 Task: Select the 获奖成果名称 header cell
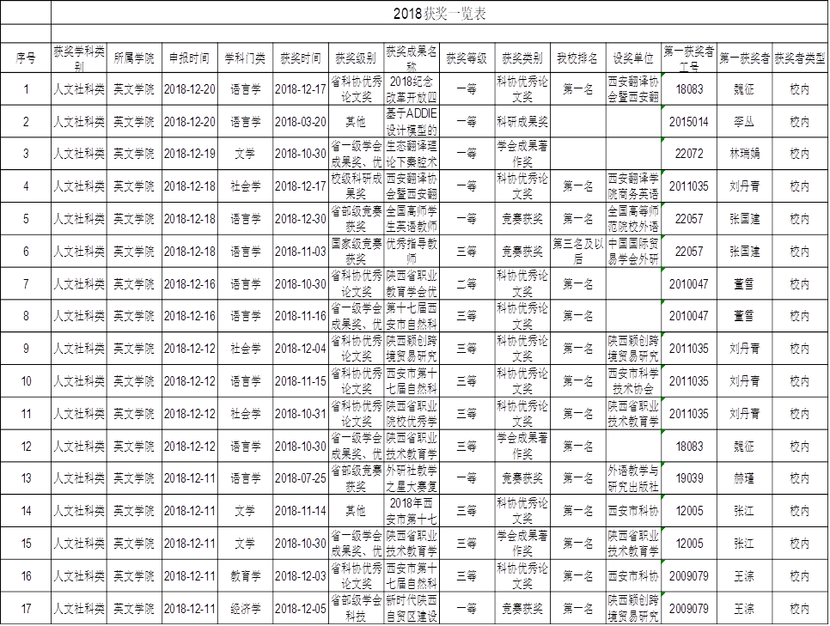point(411,58)
